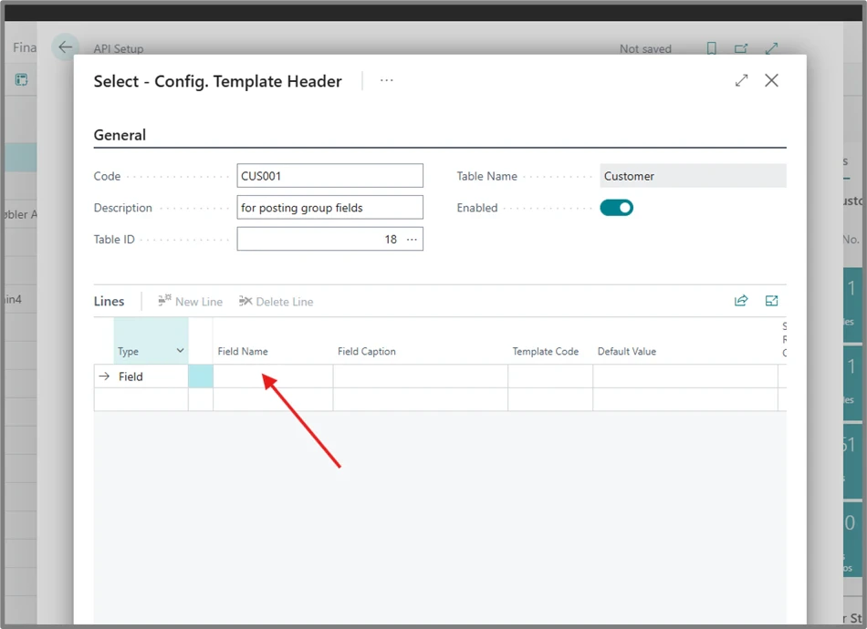Add a New Line in Lines

190,302
